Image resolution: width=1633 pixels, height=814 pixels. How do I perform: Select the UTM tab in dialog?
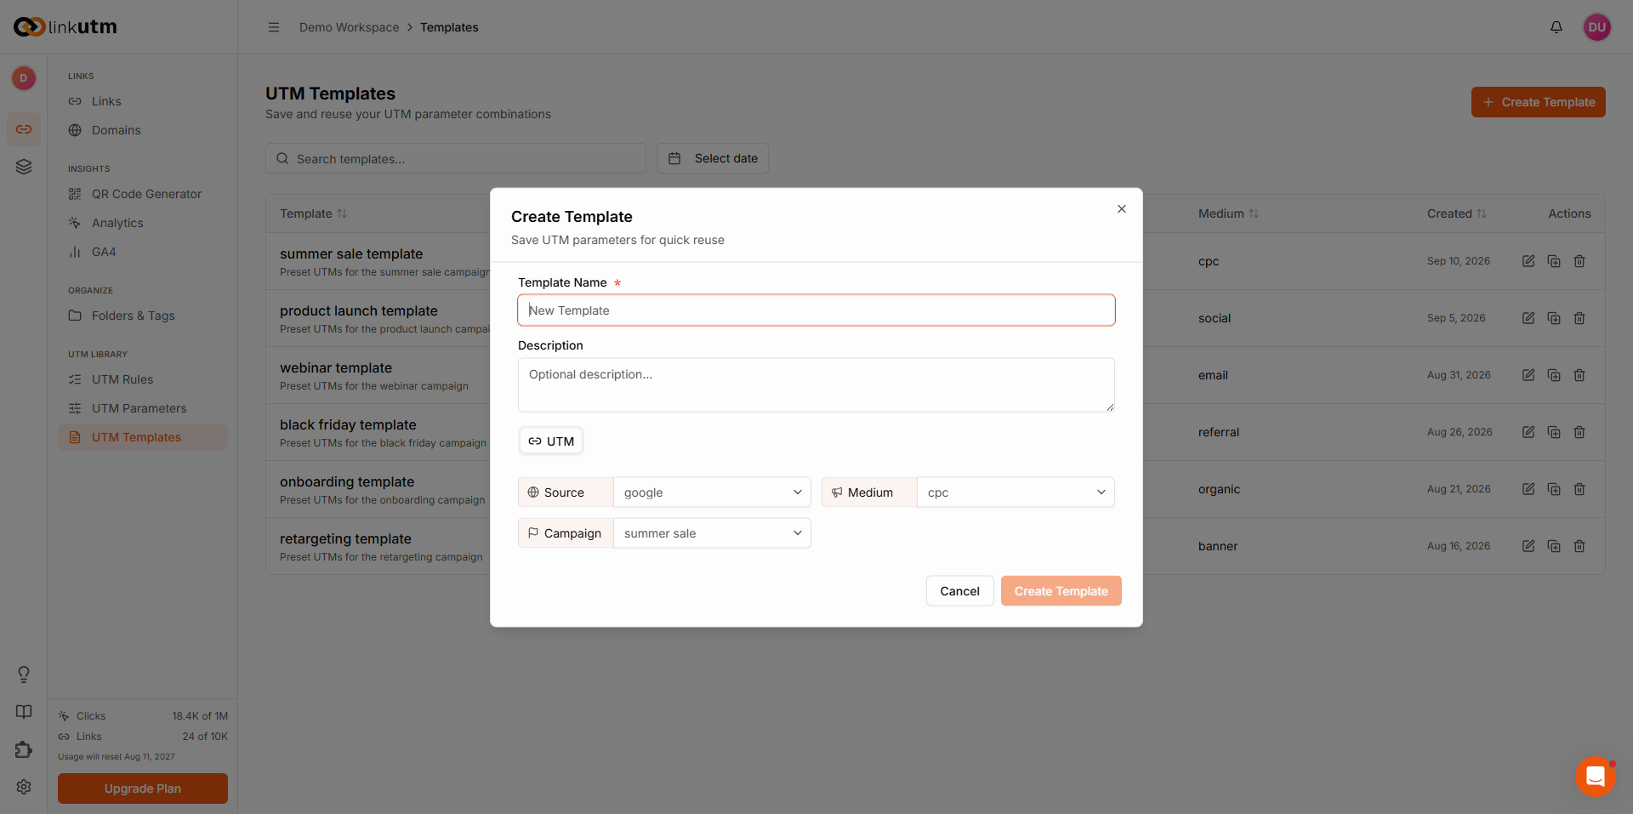click(551, 441)
